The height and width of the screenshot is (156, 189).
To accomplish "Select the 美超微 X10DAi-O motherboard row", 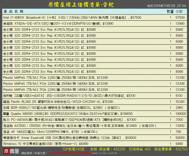I will pos(94,24).
